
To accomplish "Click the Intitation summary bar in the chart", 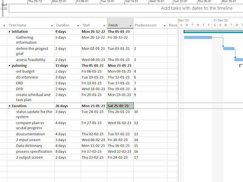I will (214, 32).
